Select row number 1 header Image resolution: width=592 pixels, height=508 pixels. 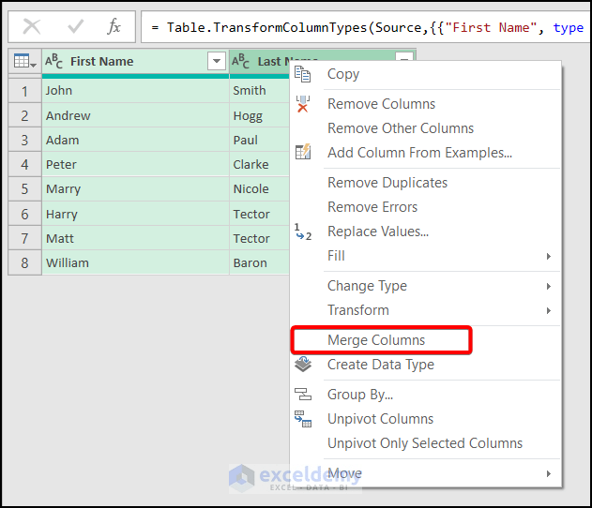coord(24,91)
